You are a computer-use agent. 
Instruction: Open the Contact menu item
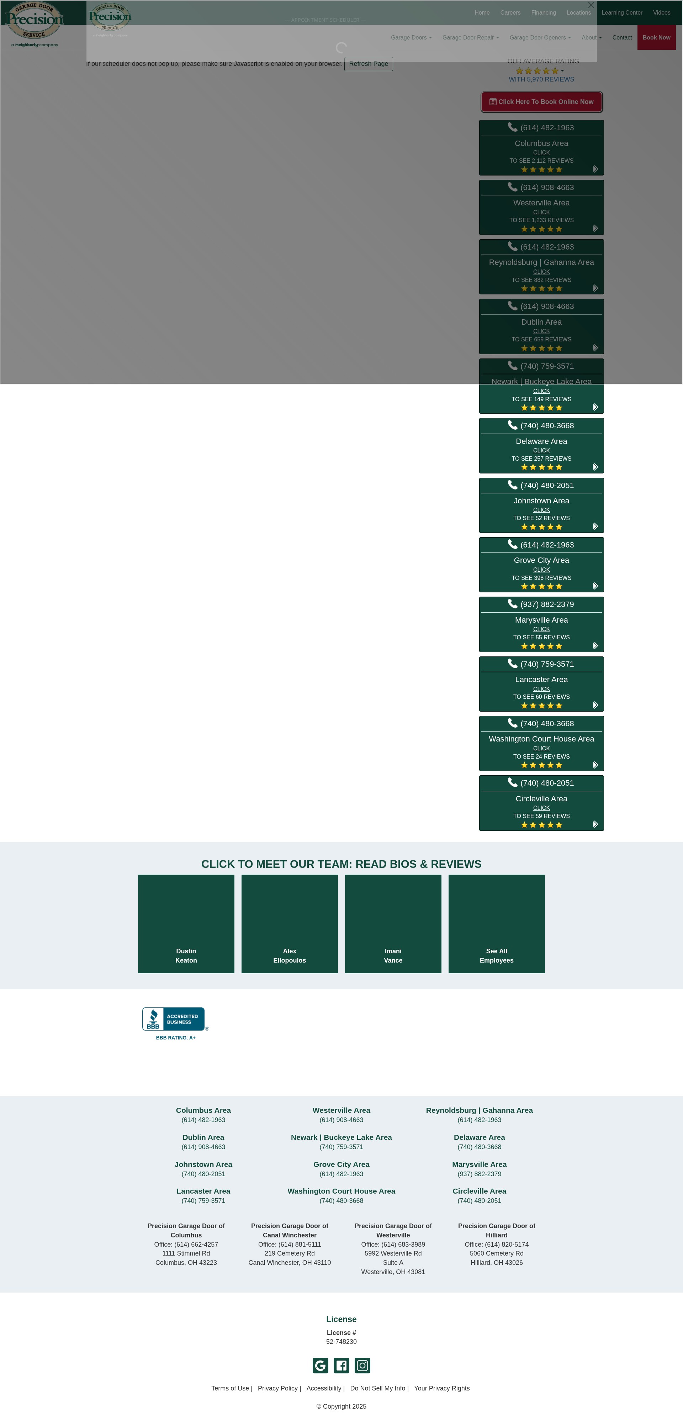pos(622,38)
